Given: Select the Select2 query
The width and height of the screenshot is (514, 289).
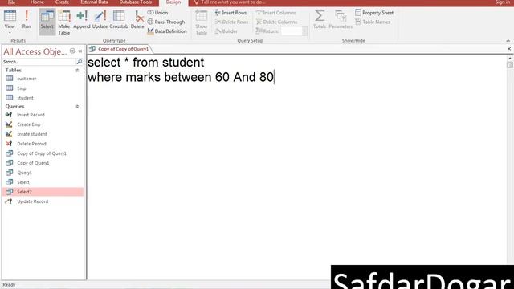Looking at the screenshot, I should pyautogui.click(x=43, y=192).
